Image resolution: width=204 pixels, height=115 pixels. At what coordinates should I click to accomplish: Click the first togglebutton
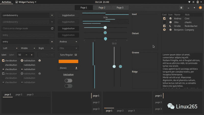[x=68, y=15]
